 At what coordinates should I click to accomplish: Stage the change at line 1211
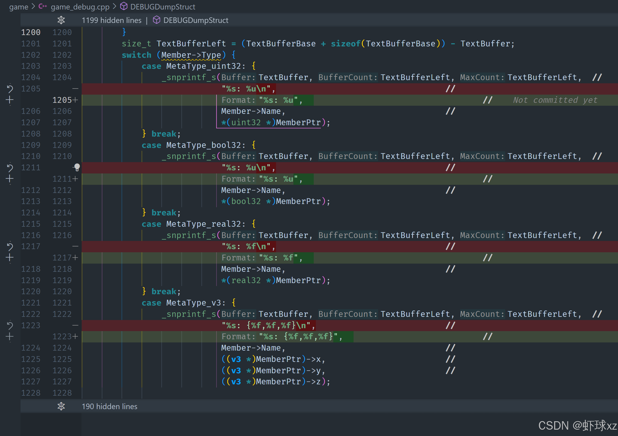tap(10, 179)
